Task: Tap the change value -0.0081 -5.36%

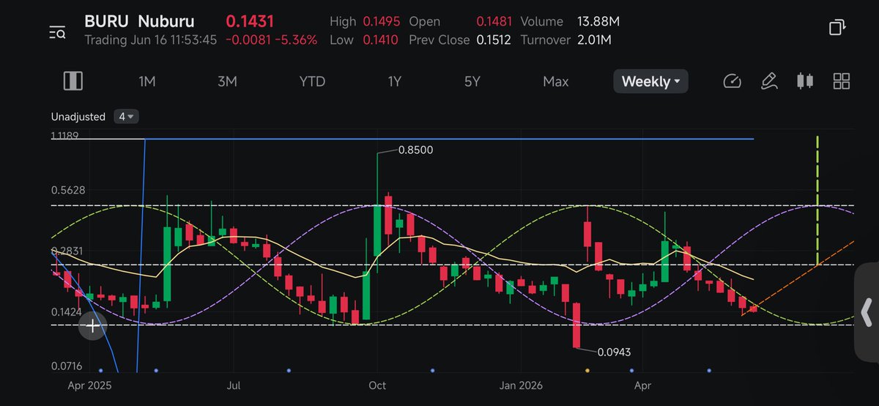Action: click(271, 40)
